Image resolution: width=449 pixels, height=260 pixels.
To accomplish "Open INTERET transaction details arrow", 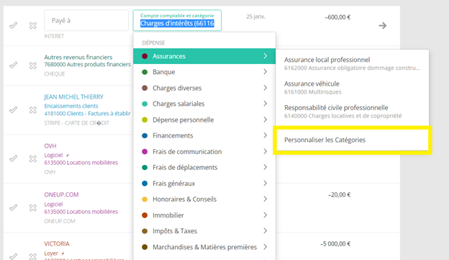I will coord(383,25).
